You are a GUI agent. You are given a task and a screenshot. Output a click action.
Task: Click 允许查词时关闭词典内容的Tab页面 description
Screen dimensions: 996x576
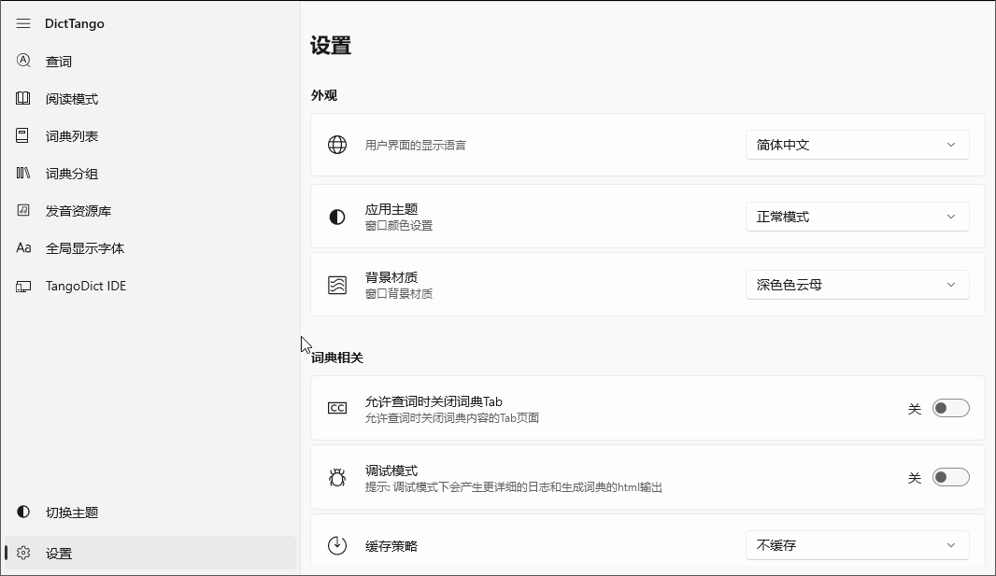pyautogui.click(x=452, y=418)
